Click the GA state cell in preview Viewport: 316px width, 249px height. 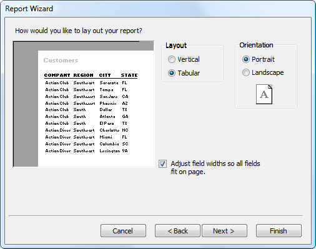tap(125, 117)
